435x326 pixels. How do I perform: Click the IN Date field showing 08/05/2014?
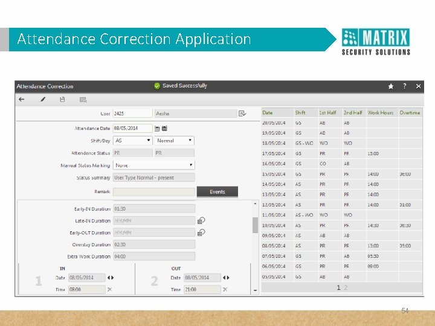(x=87, y=278)
